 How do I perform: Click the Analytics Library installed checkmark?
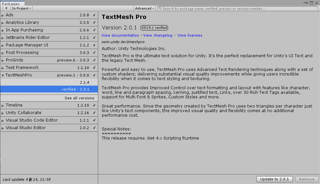pyautogui.click(x=94, y=23)
